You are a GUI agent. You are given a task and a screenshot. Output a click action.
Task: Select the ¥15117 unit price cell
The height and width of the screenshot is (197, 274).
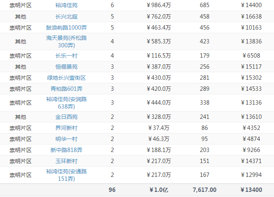[x=251, y=67]
